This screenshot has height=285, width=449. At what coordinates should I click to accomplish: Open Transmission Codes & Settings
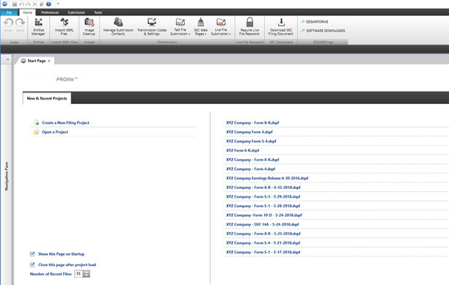tap(152, 26)
